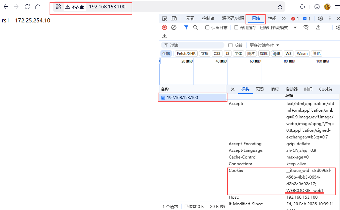
Task: Switch to the 控制台 tab
Action: [208, 18]
